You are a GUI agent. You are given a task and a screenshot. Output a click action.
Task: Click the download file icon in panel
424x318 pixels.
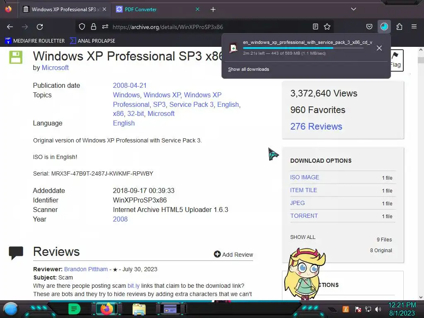[x=234, y=48]
